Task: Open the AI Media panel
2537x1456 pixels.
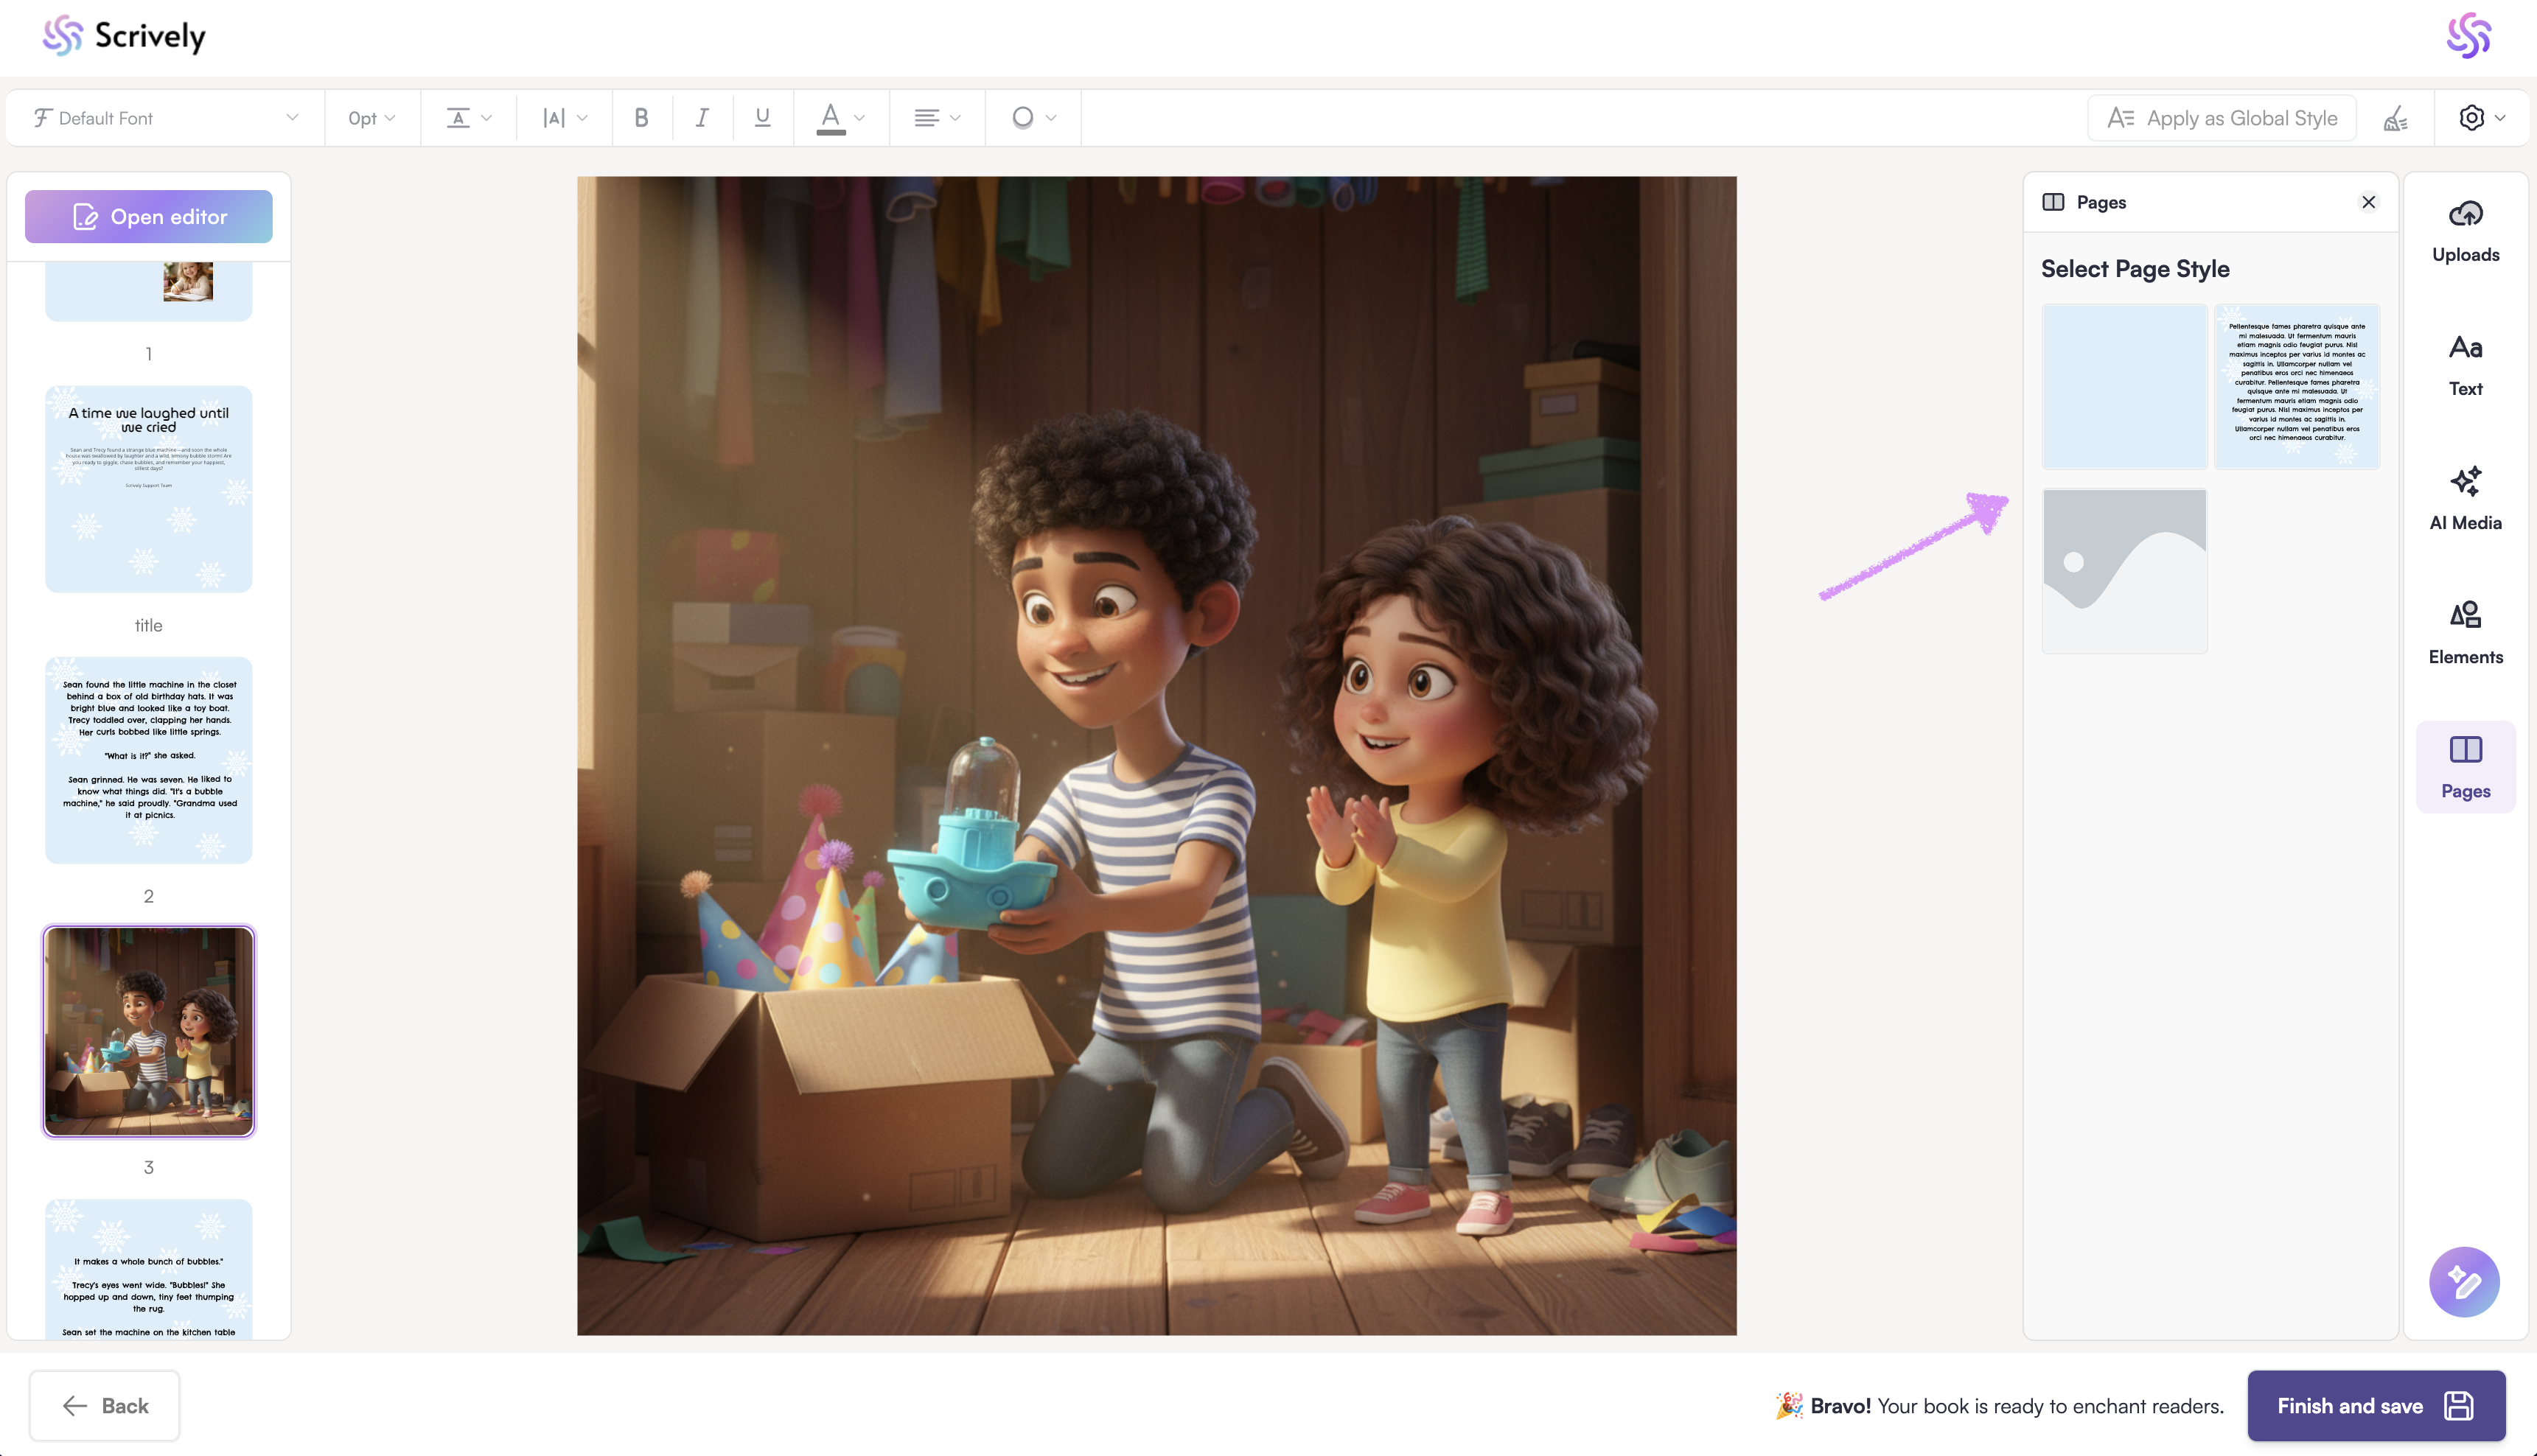Action: [2465, 499]
